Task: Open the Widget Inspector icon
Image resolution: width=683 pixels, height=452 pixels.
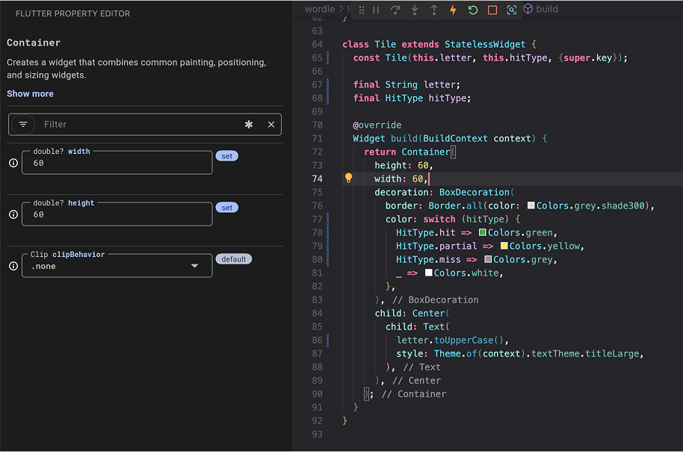Action: [512, 9]
